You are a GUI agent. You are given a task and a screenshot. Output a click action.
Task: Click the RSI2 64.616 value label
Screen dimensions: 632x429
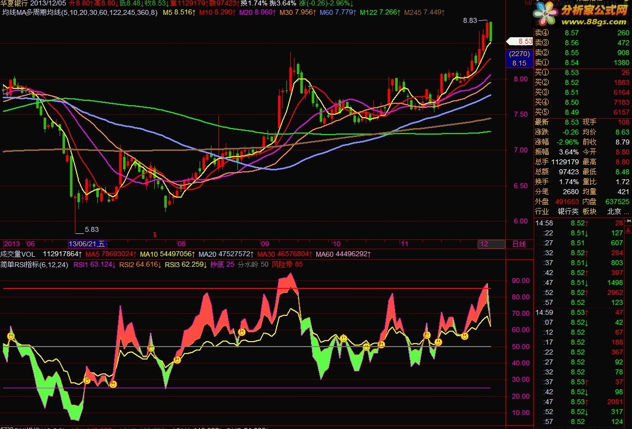coord(140,265)
